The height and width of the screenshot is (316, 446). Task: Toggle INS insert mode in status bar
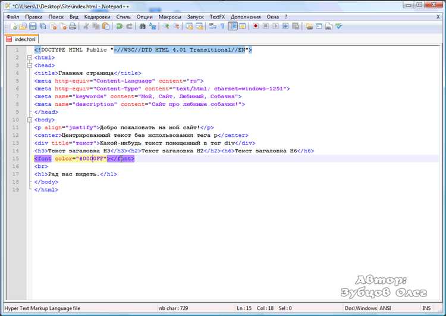[x=426, y=308]
